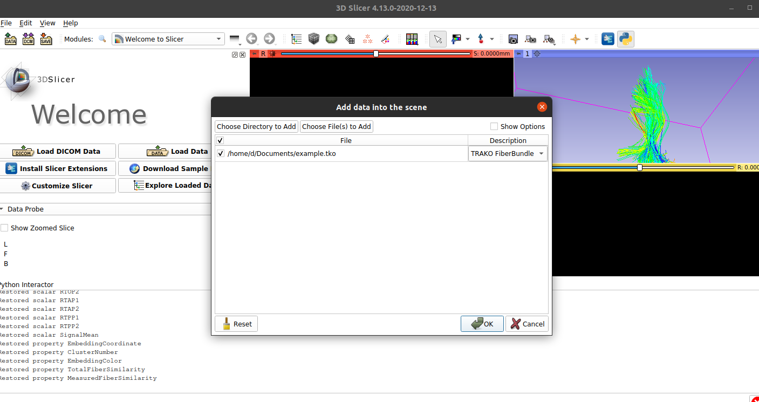Collapse the Data Probe section
759x402 pixels.
click(x=3, y=209)
